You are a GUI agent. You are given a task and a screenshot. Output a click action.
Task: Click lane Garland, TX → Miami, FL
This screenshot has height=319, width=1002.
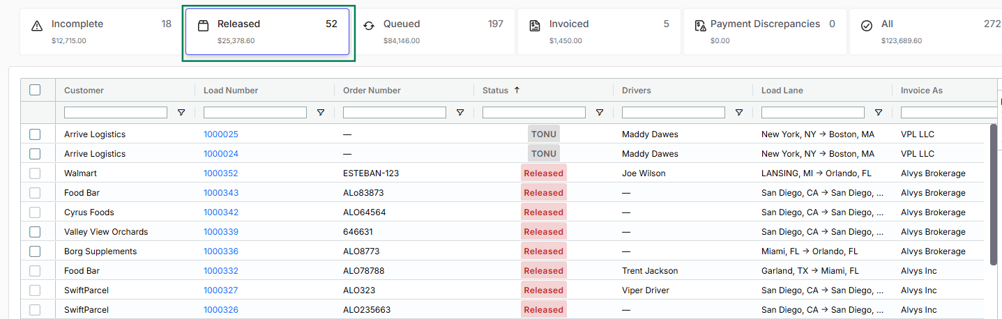(x=810, y=271)
